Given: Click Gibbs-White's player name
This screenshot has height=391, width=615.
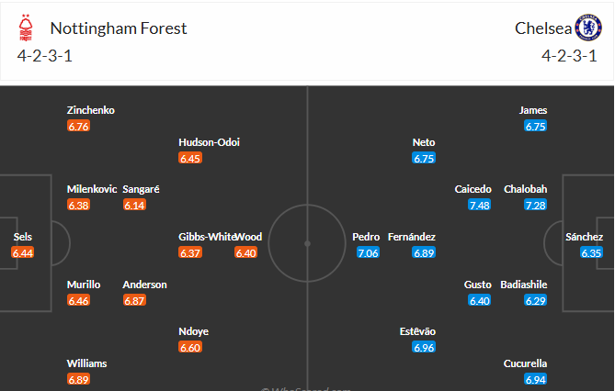Looking at the screenshot, I should pos(205,237).
